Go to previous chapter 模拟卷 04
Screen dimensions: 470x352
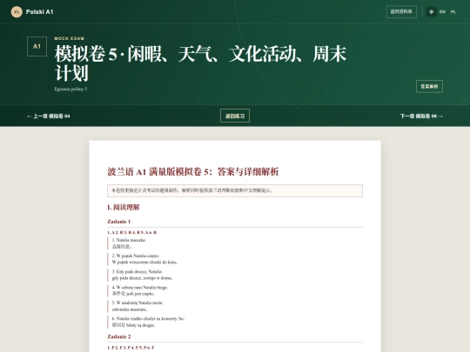pos(49,116)
